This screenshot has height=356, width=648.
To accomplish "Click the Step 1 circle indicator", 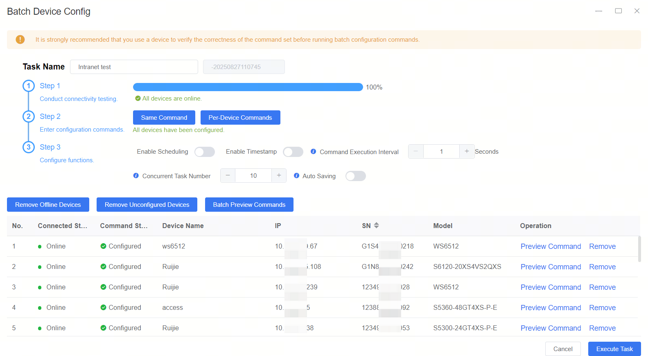I will click(28, 86).
